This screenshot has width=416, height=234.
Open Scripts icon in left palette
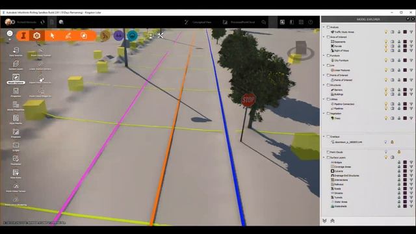pyautogui.click(x=16, y=146)
